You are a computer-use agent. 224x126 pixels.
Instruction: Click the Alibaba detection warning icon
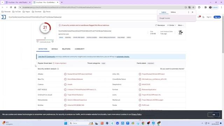[65, 74]
